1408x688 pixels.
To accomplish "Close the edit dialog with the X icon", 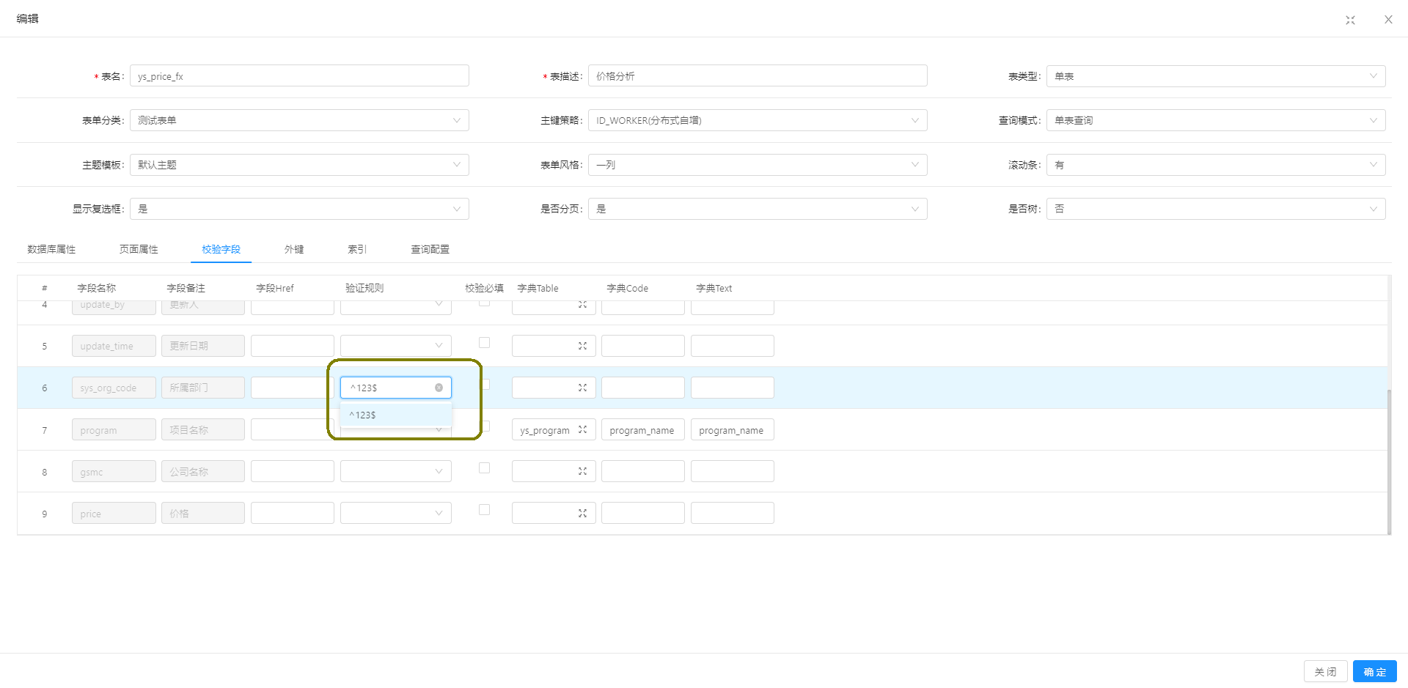I will coord(1388,20).
